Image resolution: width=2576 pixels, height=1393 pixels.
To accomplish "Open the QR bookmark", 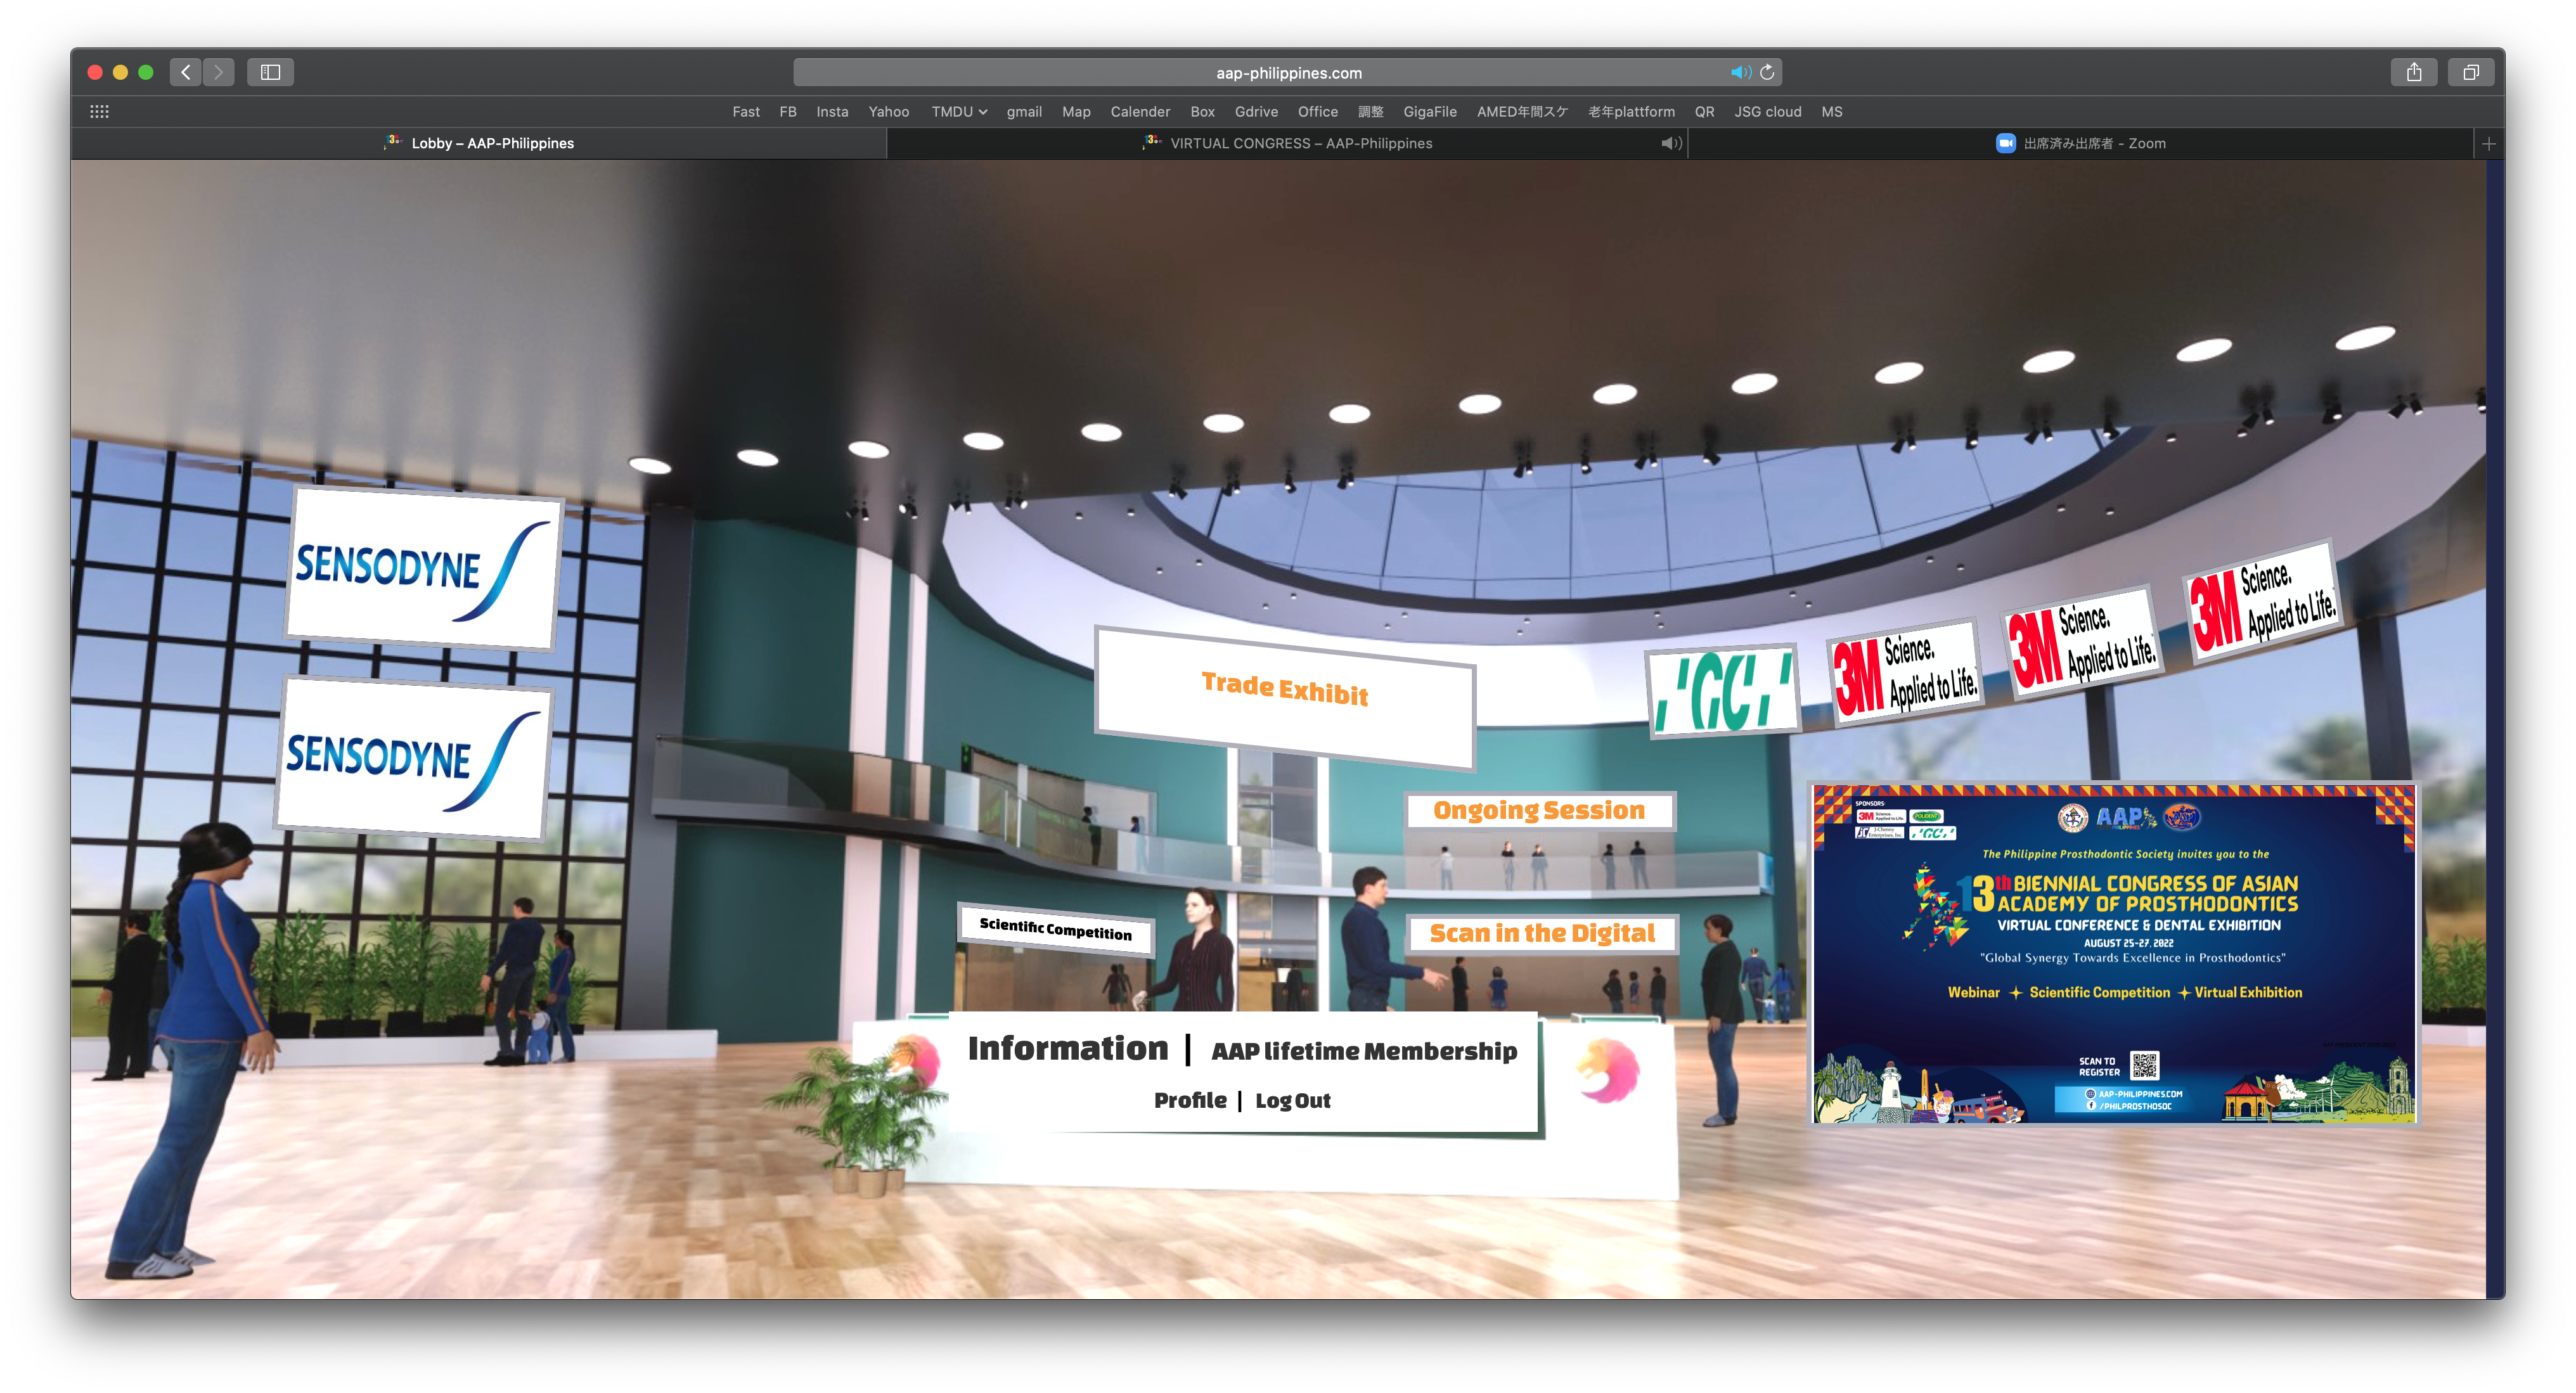I will tap(1705, 112).
